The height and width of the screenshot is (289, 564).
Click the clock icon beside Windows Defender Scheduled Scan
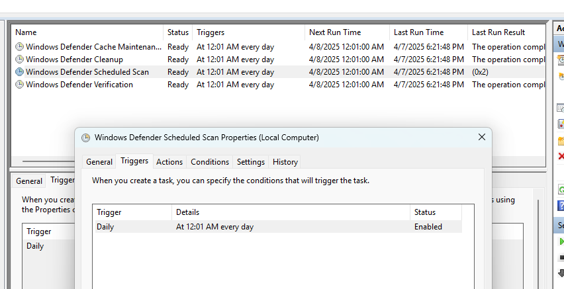point(19,72)
